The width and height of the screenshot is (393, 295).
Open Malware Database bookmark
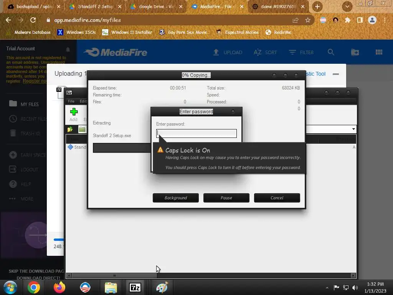point(28,32)
